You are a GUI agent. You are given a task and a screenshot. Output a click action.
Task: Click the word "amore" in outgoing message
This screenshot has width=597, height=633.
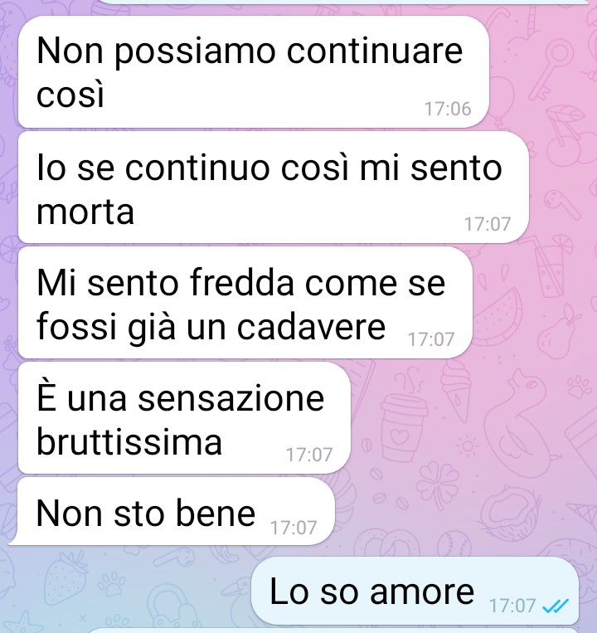click(x=422, y=592)
